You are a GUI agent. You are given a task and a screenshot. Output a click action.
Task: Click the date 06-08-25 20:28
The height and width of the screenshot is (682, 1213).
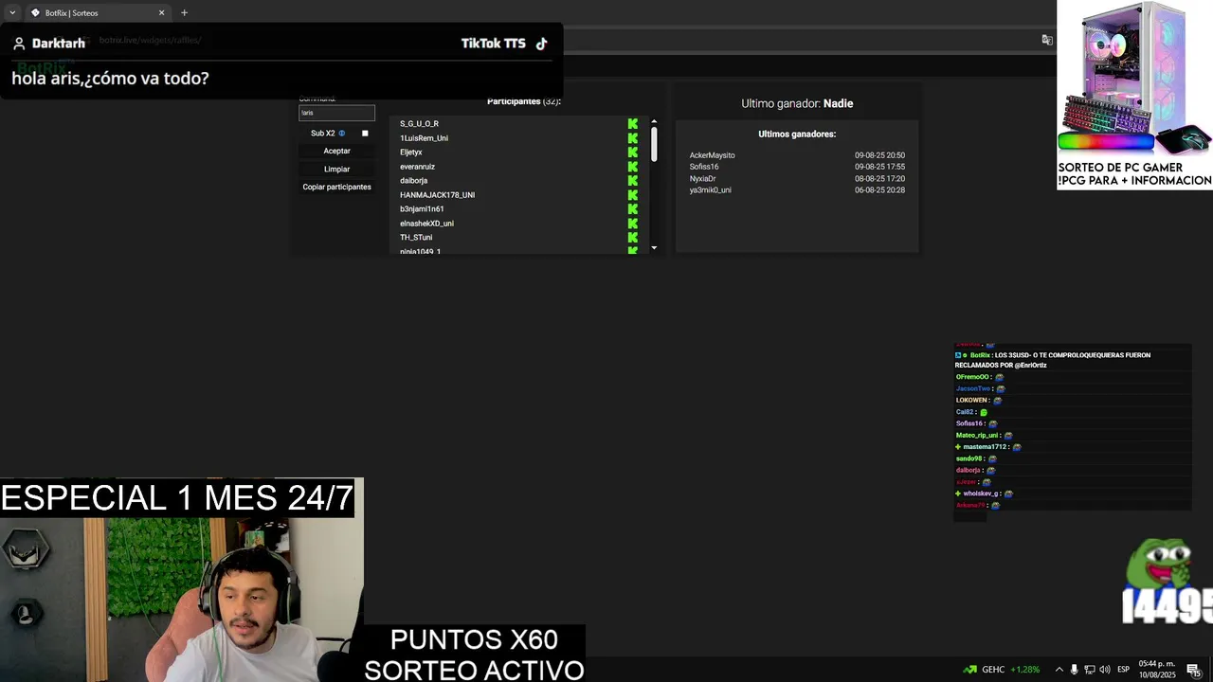[879, 190]
